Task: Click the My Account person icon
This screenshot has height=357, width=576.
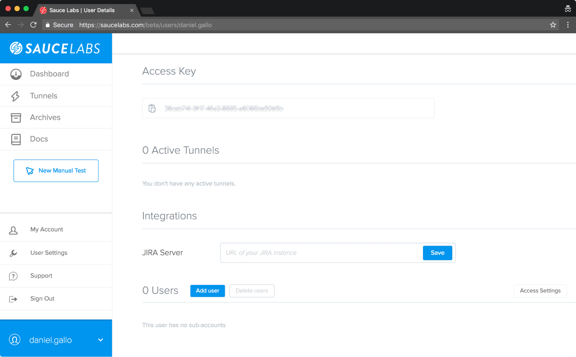Action: 13,230
